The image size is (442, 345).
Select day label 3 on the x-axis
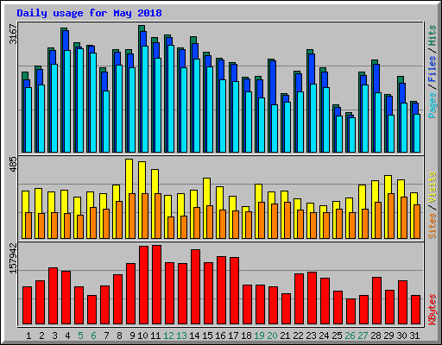[x=54, y=336]
